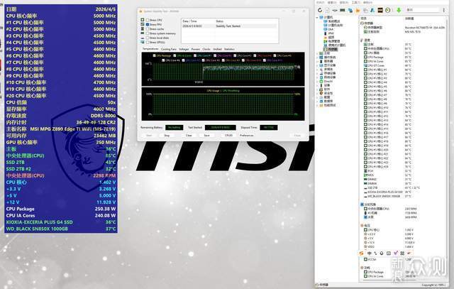This screenshot has height=289, width=454.
Task: Expand the 设备 tree node arrow
Action: pyautogui.click(x=317, y=85)
